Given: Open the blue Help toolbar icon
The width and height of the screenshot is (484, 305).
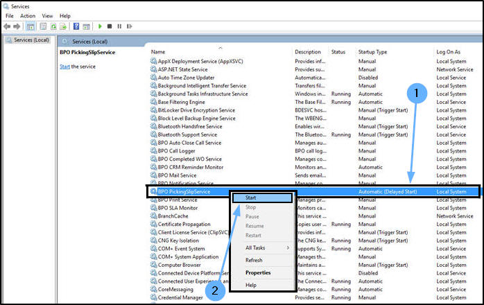Looking at the screenshot, I should (76, 26).
